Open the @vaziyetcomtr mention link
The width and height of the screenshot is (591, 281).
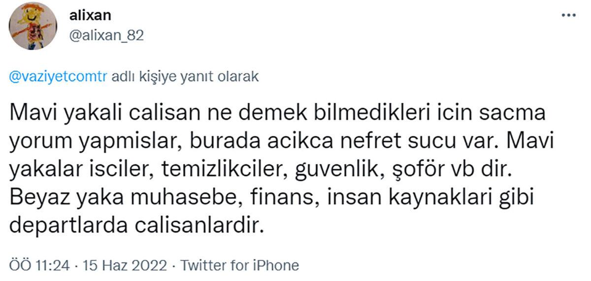point(58,78)
